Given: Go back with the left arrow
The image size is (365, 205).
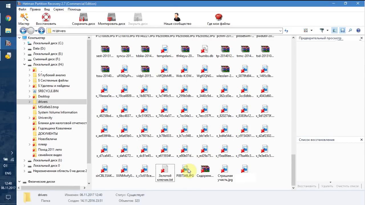Looking at the screenshot, I should tap(23, 31).
